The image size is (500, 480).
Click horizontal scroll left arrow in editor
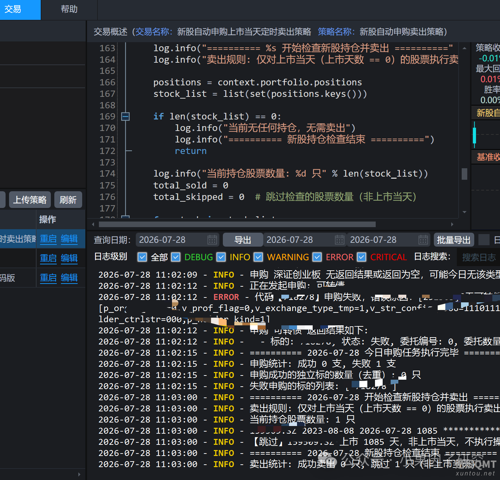[93, 224]
